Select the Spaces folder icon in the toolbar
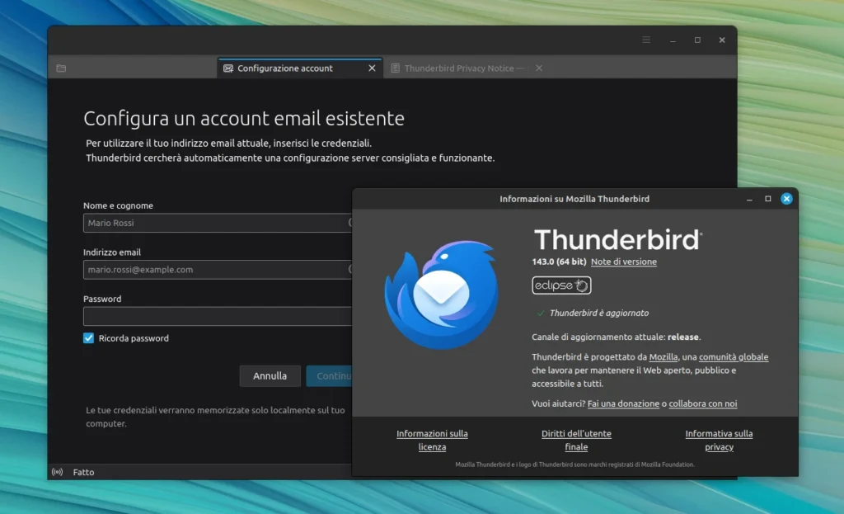844x514 pixels. click(x=61, y=68)
